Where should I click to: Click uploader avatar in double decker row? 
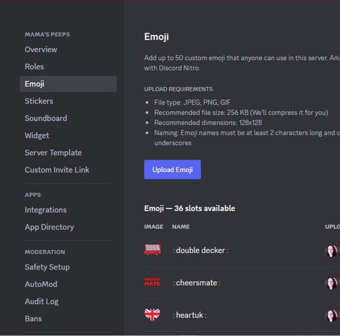(x=331, y=251)
